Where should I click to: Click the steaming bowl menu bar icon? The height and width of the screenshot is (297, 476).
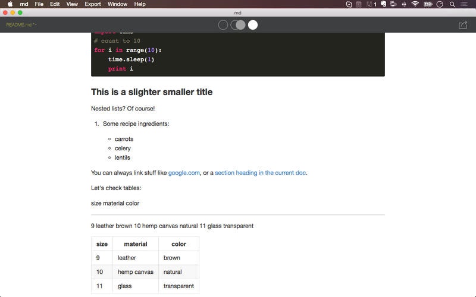click(393, 4)
